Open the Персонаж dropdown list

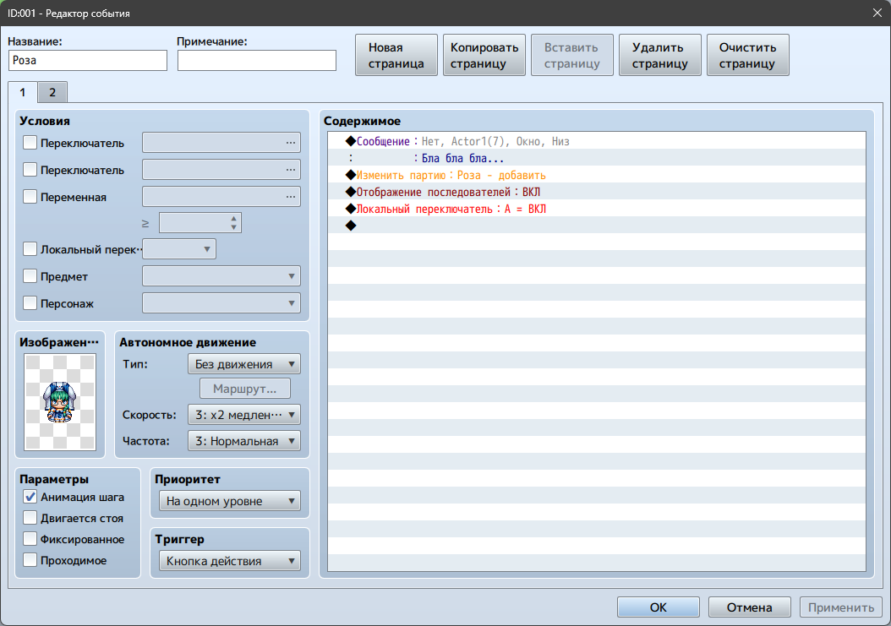[221, 302]
